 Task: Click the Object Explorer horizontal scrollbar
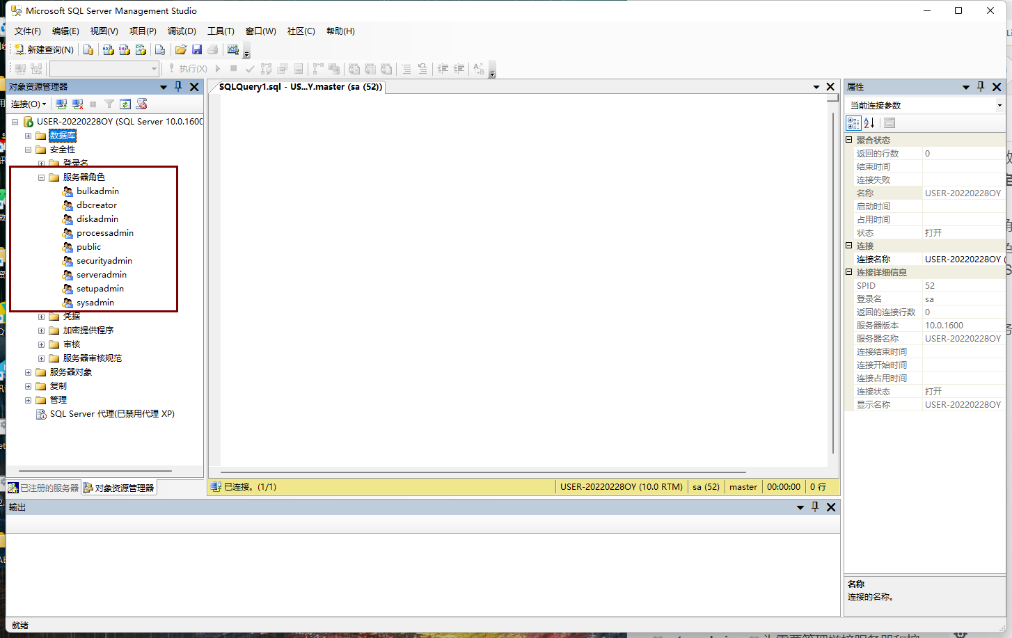(95, 471)
